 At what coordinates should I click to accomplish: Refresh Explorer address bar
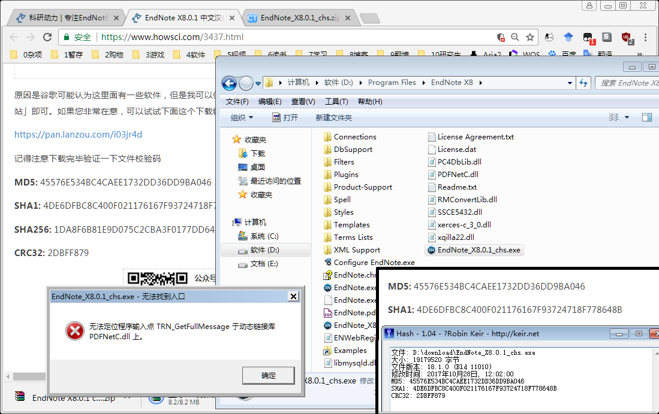tap(583, 83)
